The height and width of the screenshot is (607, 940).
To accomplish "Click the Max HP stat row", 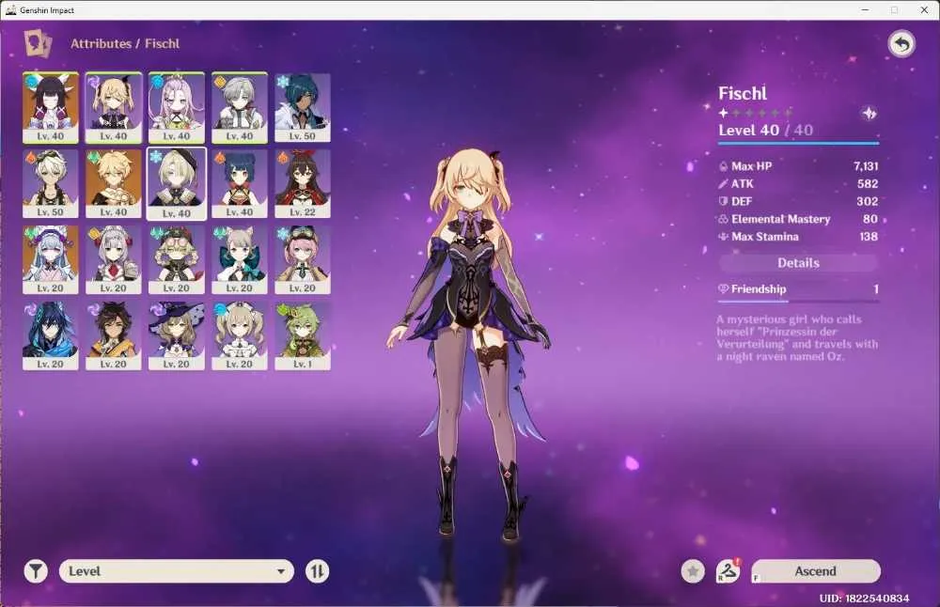I will [798, 166].
